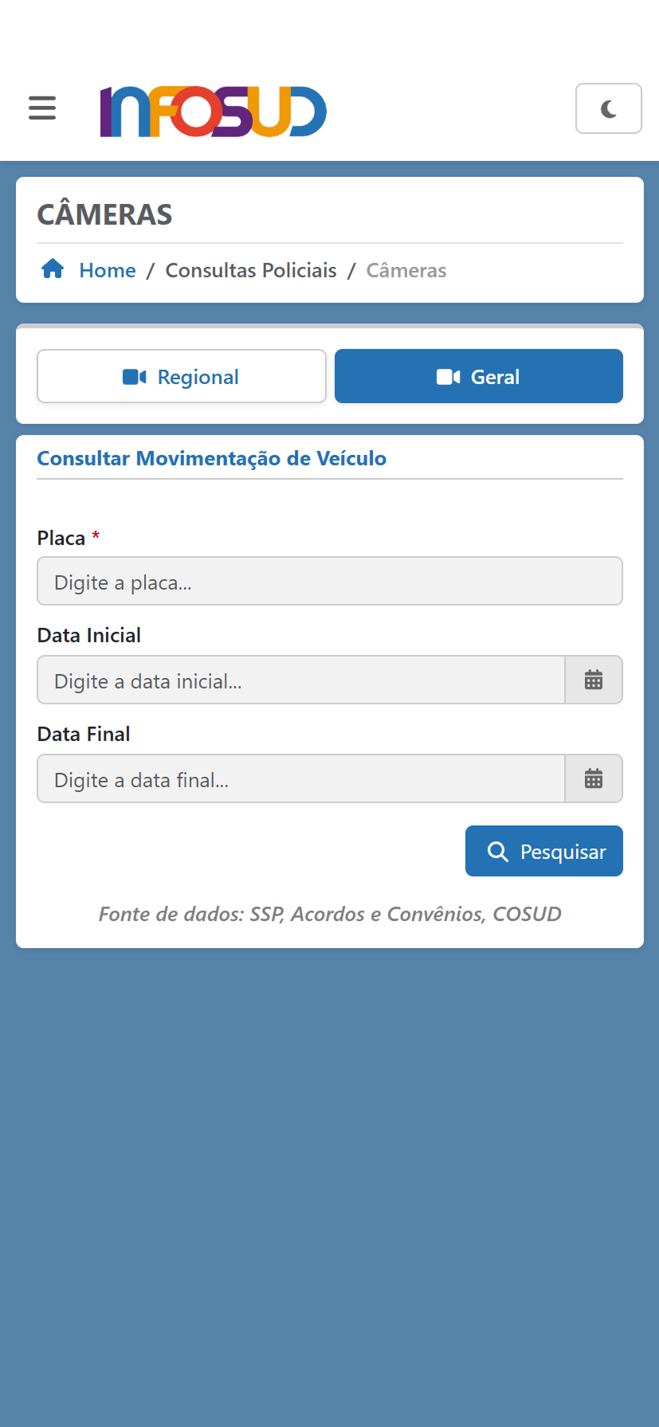Focus the Placa input field
Image resolution: width=659 pixels, height=1427 pixels.
[329, 582]
